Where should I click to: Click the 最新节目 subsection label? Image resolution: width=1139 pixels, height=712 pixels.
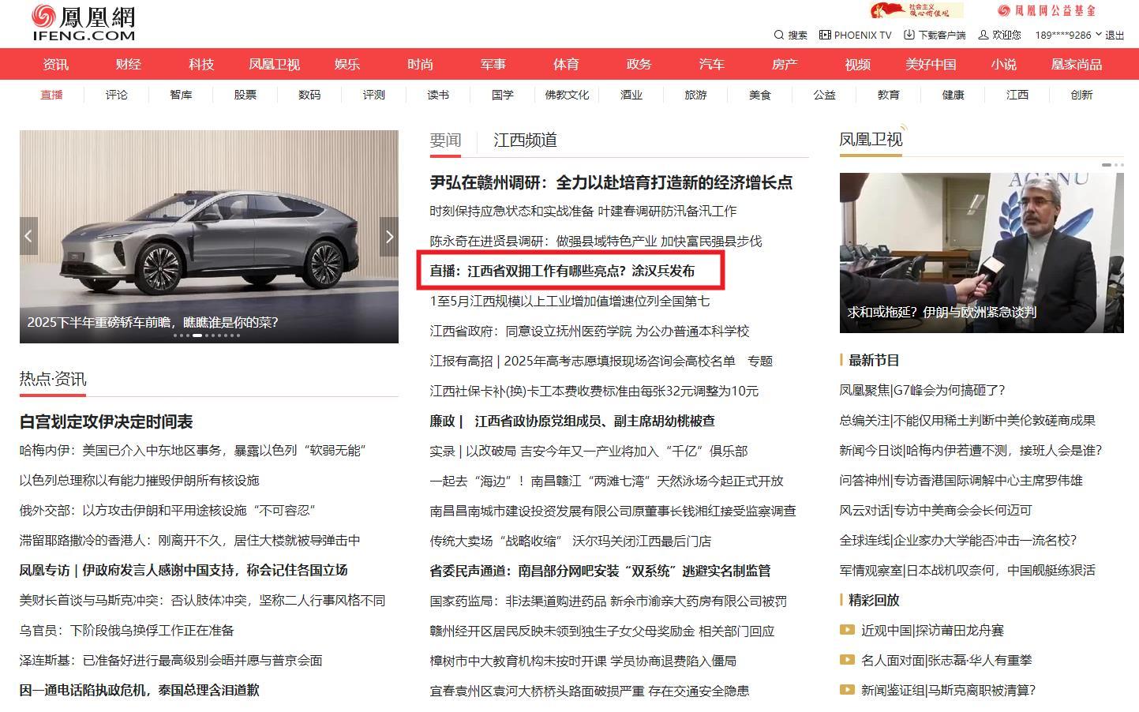pos(874,360)
